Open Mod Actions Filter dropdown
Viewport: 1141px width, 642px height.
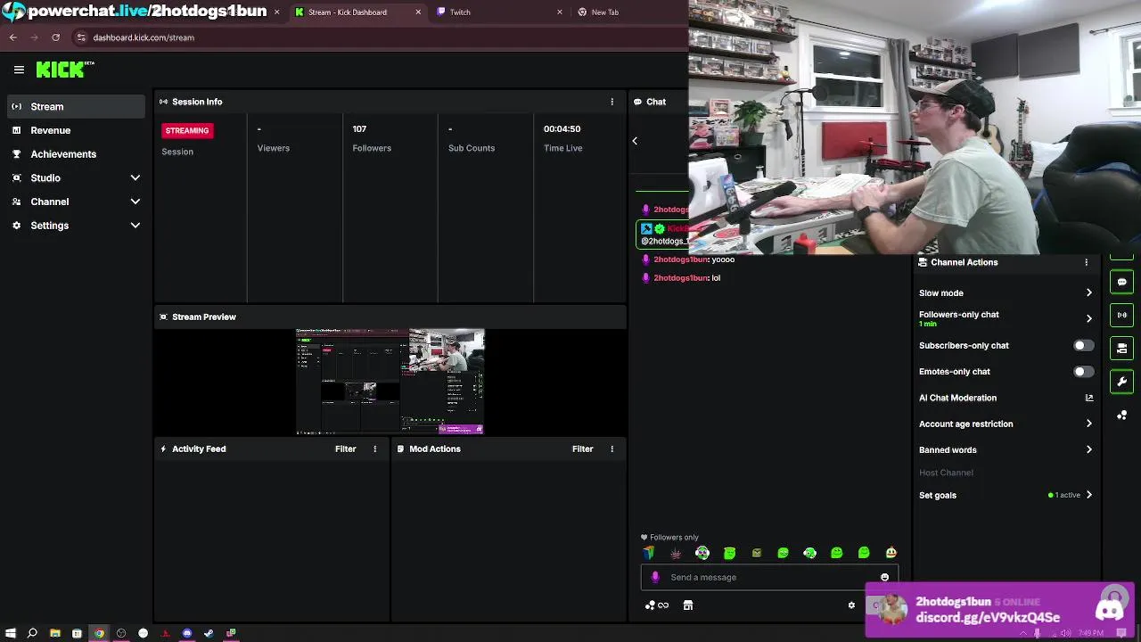582,449
